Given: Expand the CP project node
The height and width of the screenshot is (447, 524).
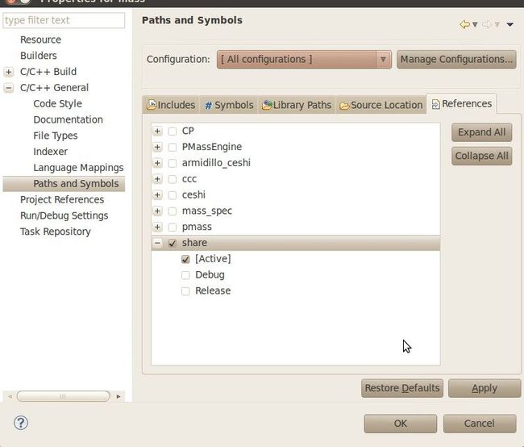Looking at the screenshot, I should click(x=157, y=131).
